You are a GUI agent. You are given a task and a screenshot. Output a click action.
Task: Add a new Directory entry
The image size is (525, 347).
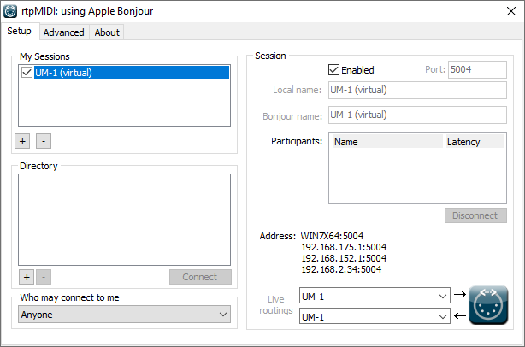click(27, 277)
